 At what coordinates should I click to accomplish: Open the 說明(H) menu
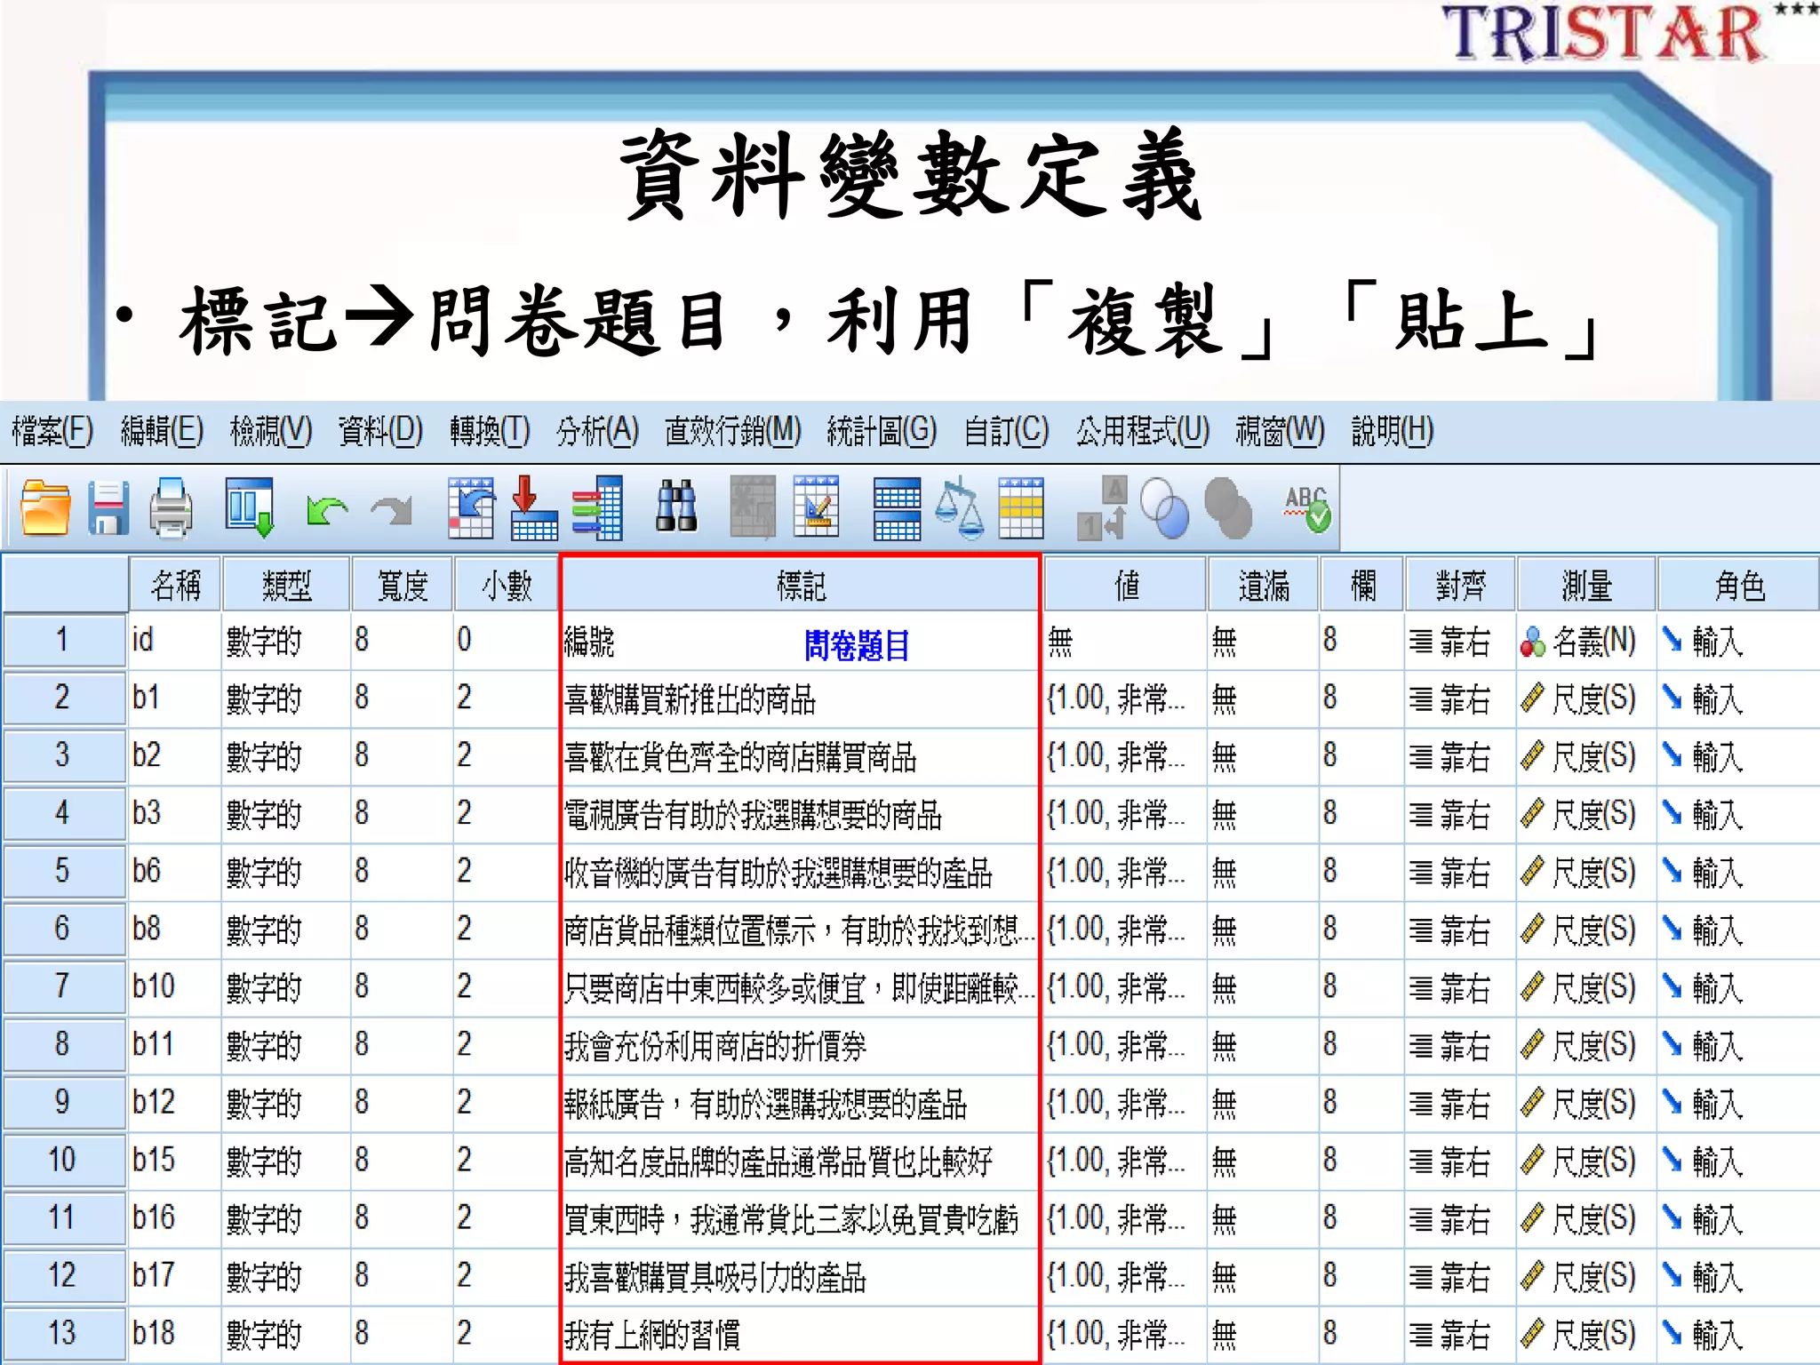click(x=1393, y=432)
